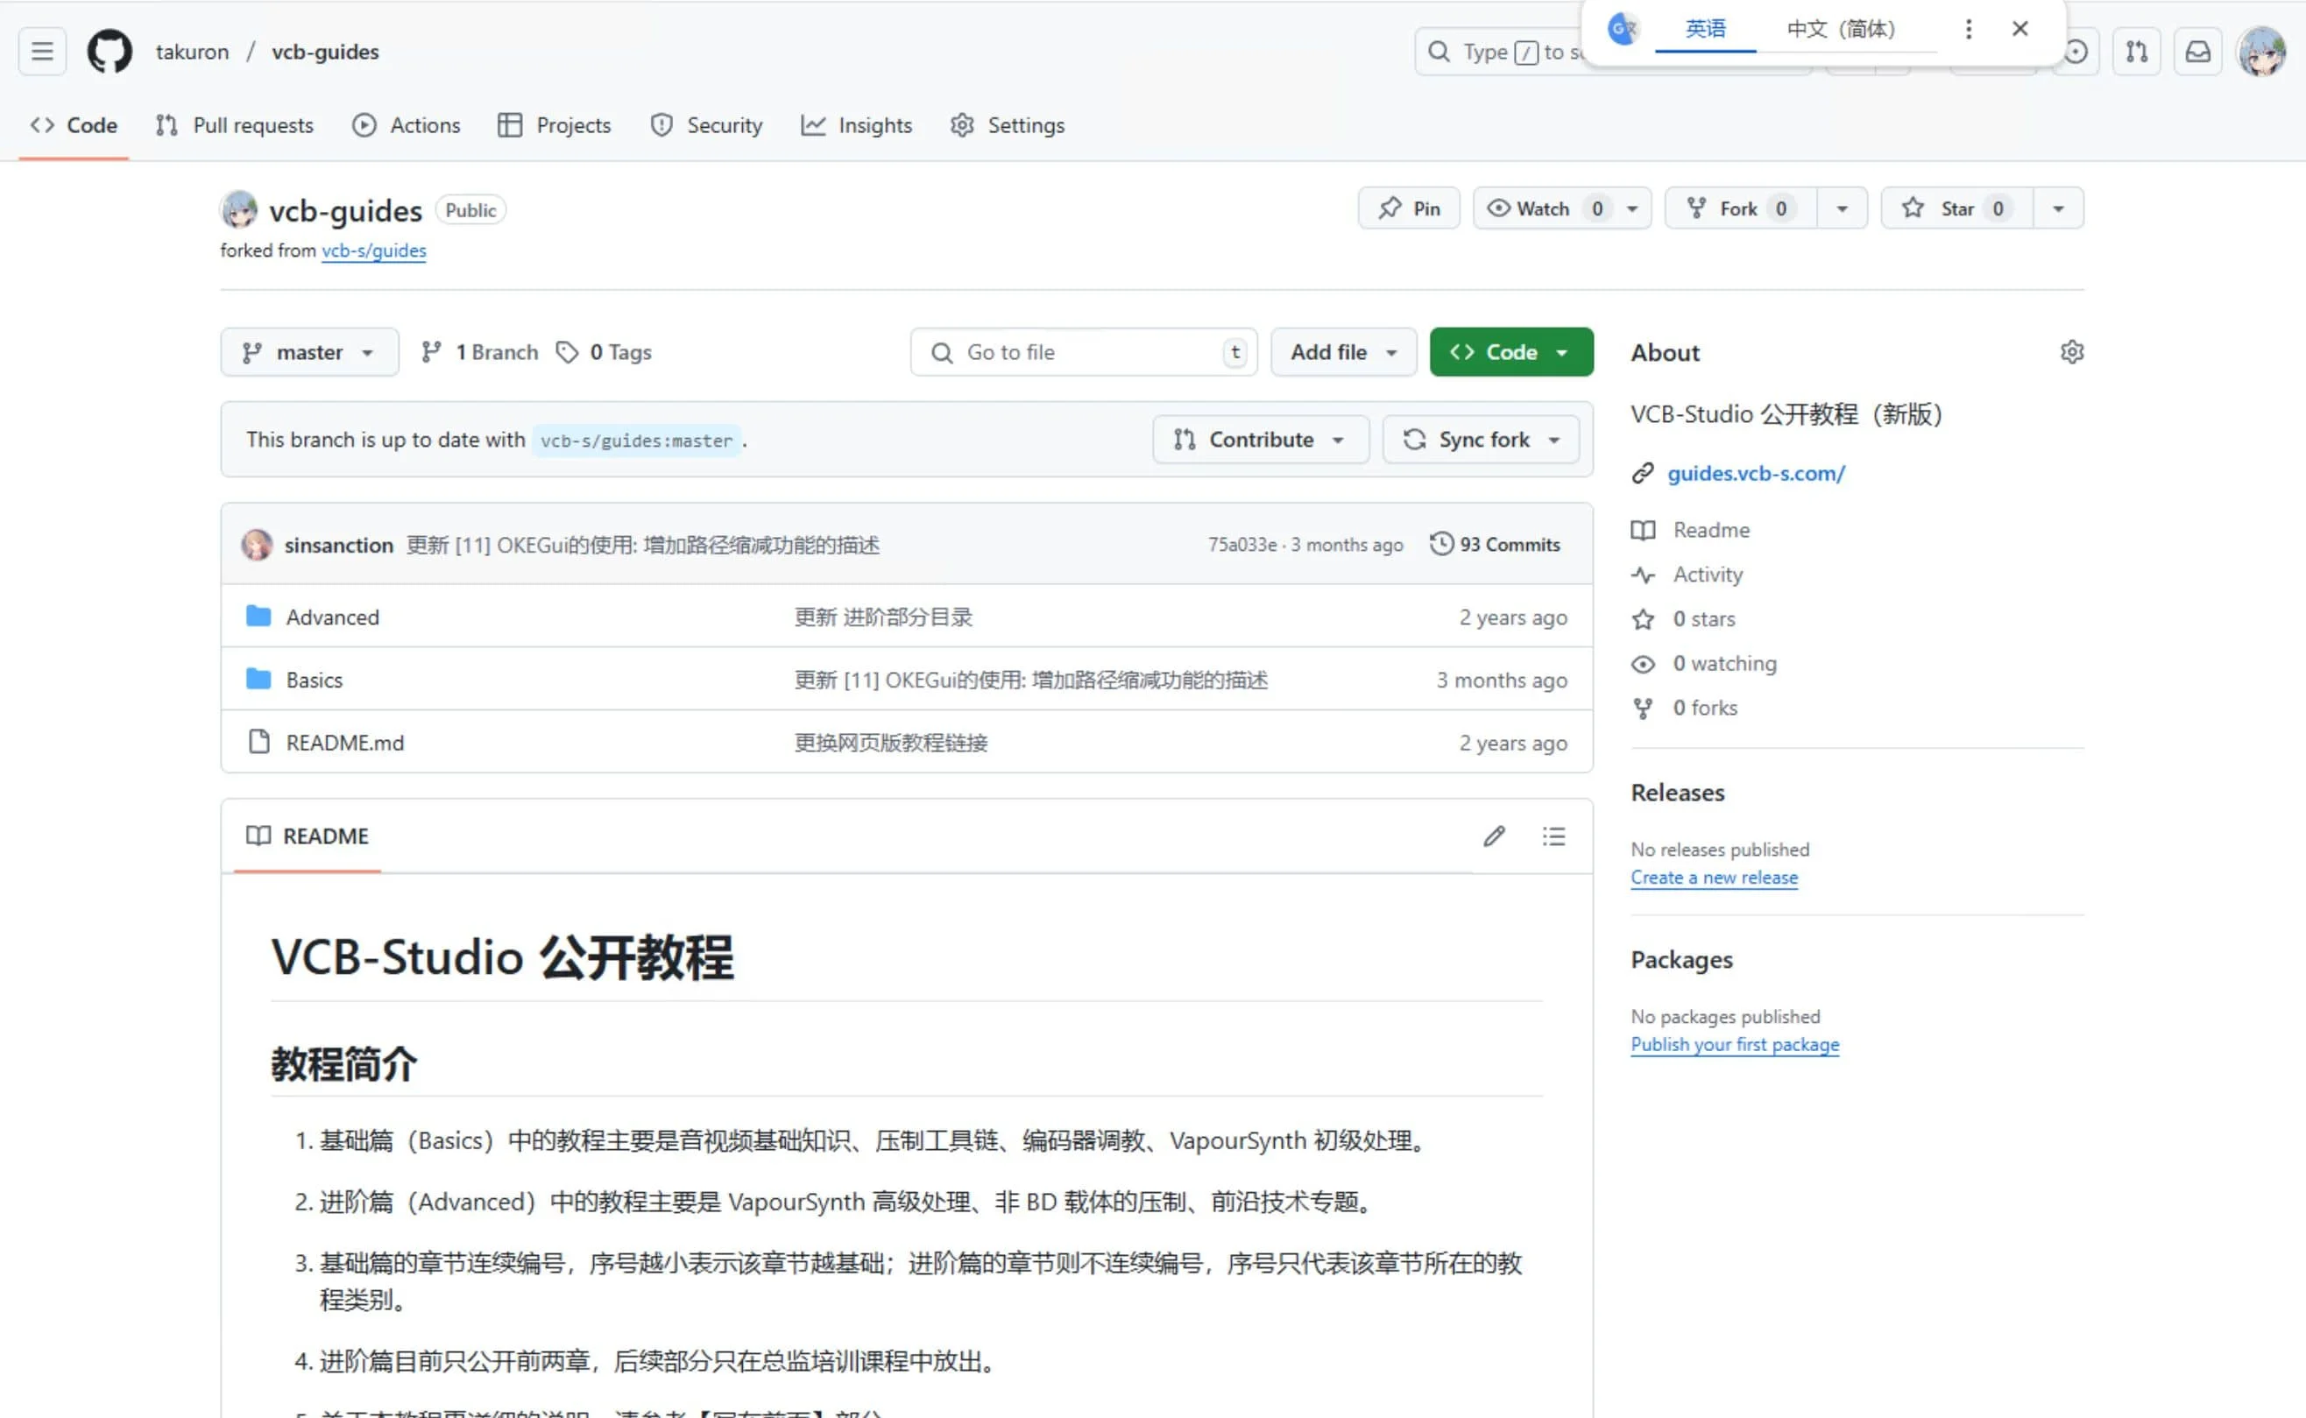2306x1418 pixels.
Task: Open the Pull requests tab
Action: [235, 125]
